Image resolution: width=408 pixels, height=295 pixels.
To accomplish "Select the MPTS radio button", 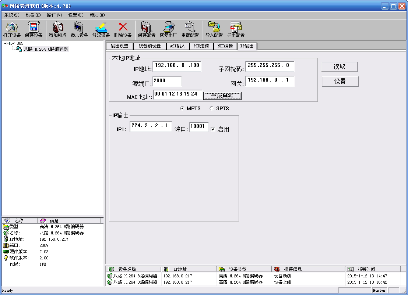I will pos(182,108).
